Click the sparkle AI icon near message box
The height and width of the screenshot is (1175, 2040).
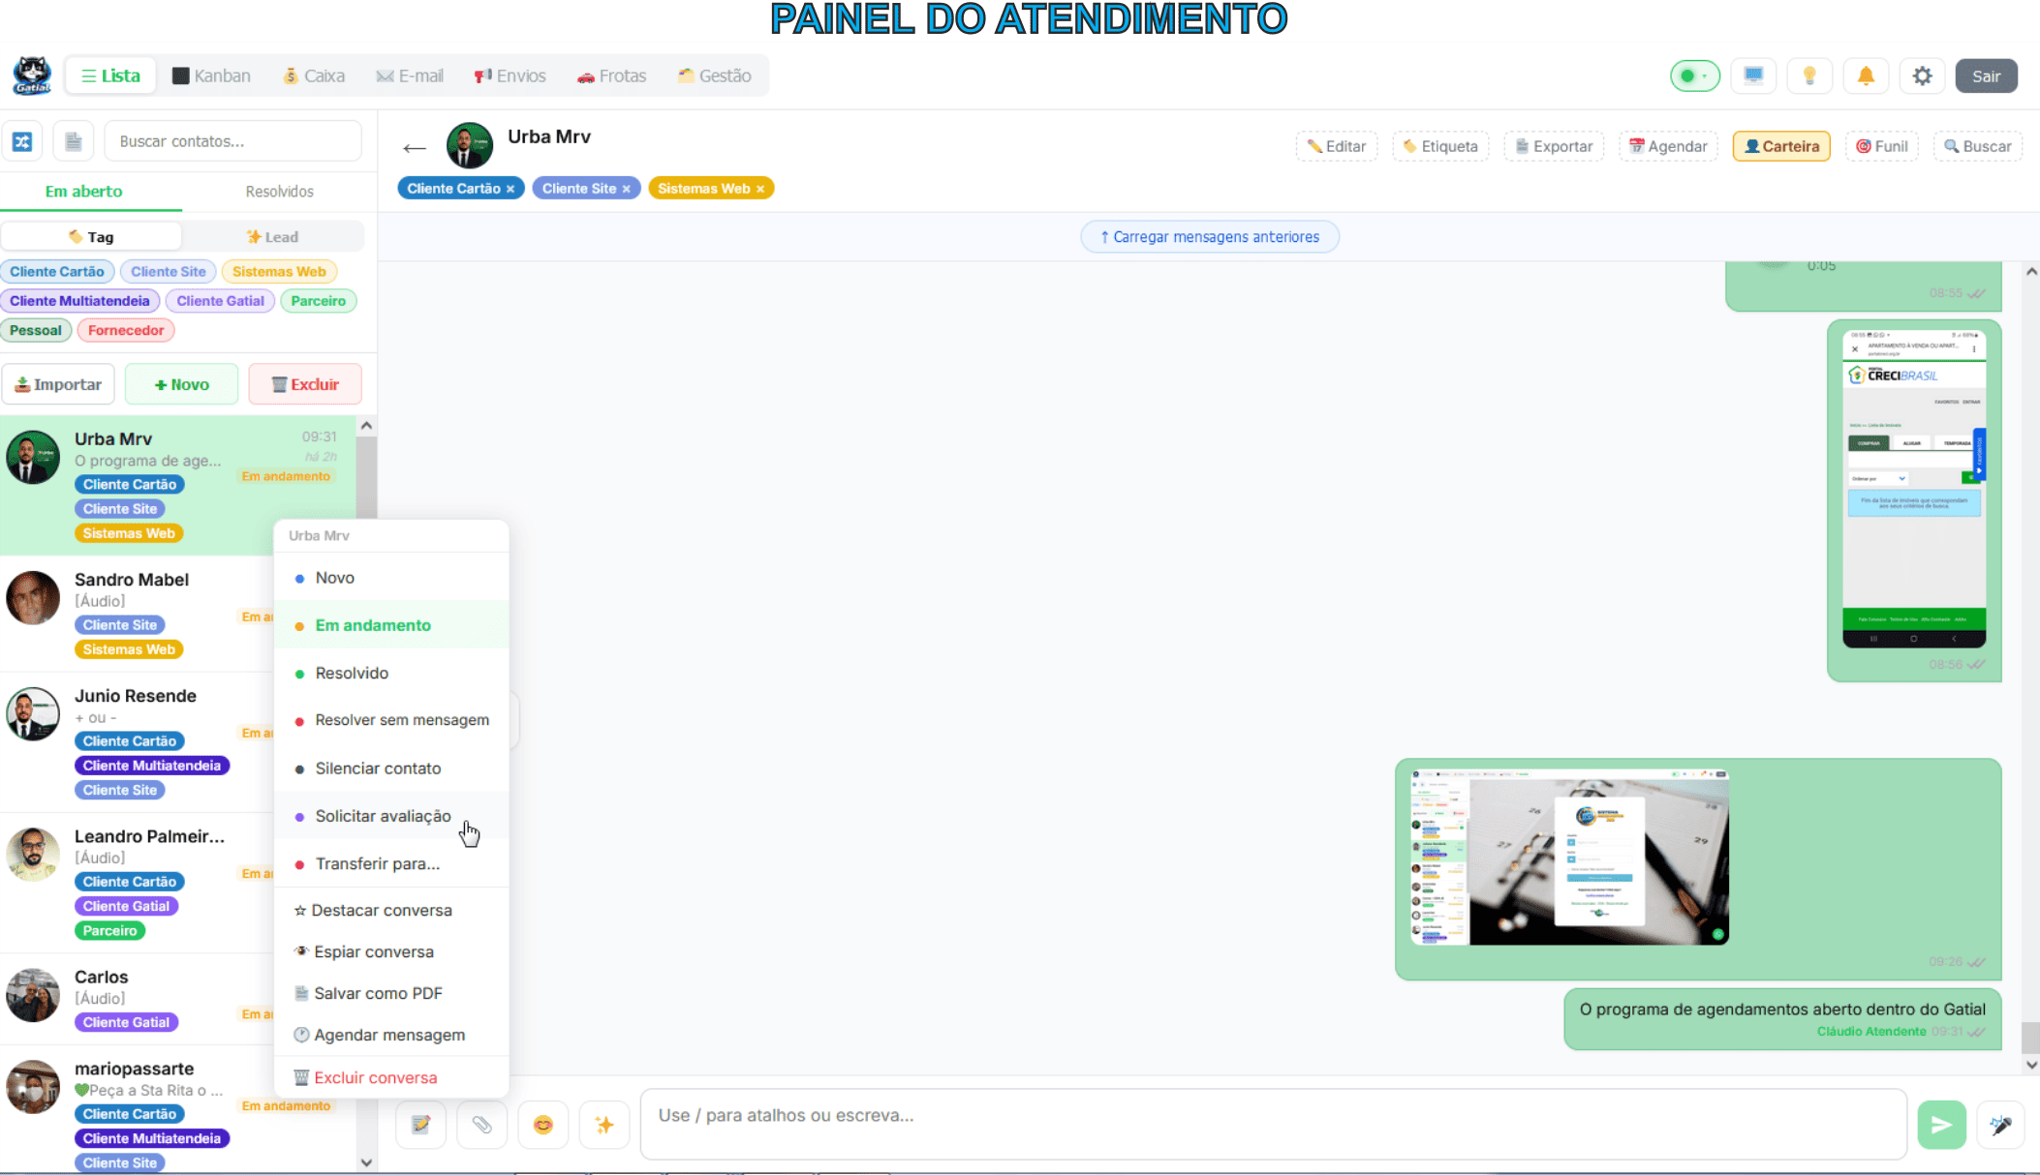pos(604,1124)
